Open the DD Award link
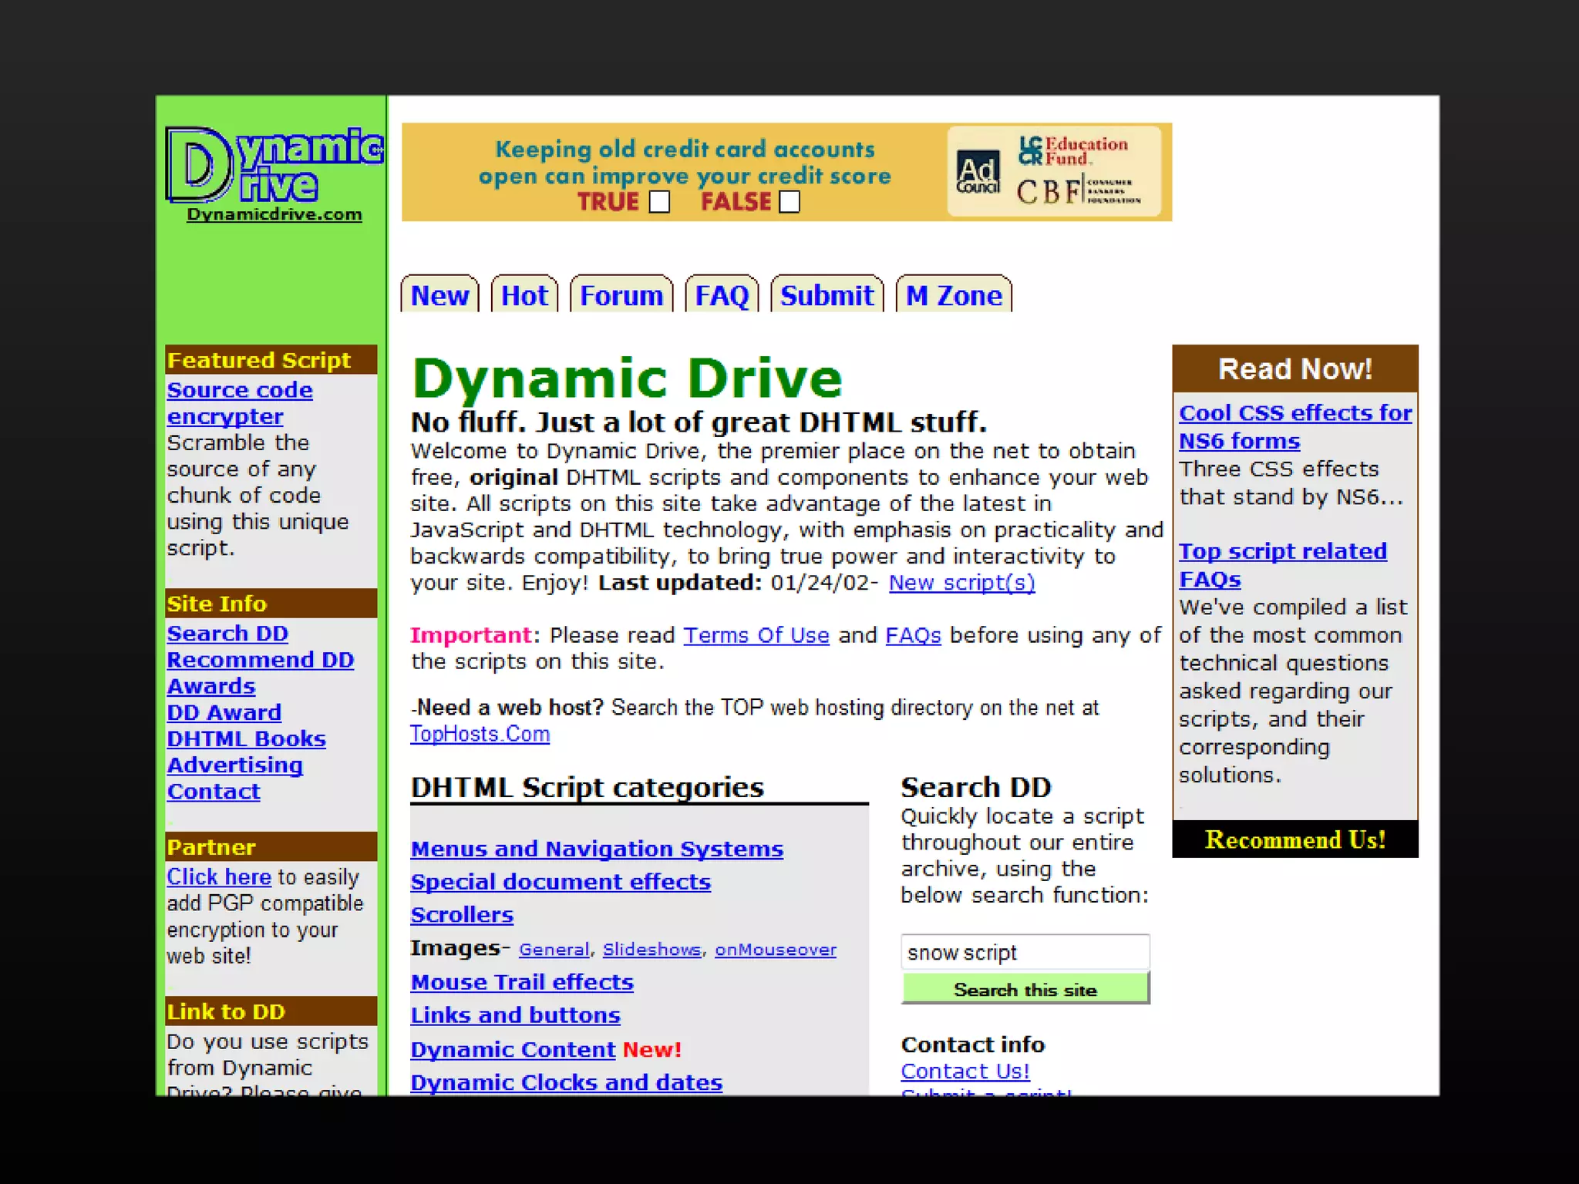1579x1184 pixels. click(x=224, y=712)
